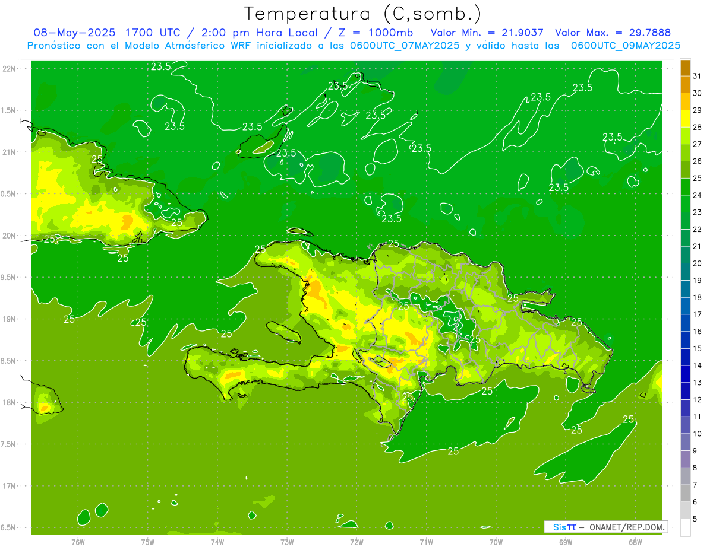Click the "69W" longitude axis label

tap(566, 542)
